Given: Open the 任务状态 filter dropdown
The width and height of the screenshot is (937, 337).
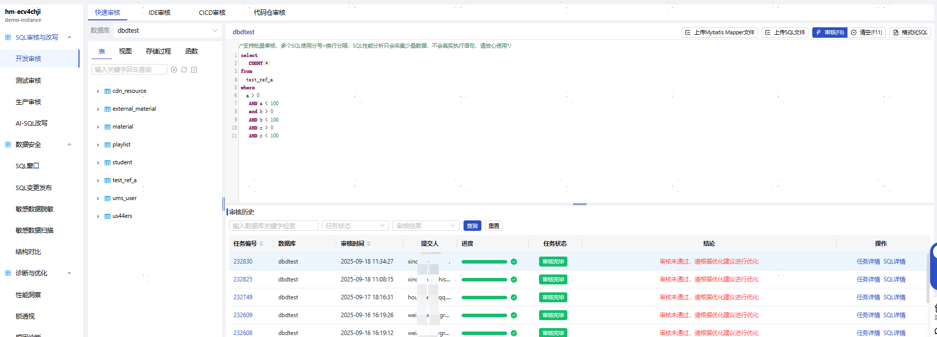Looking at the screenshot, I should pos(355,226).
